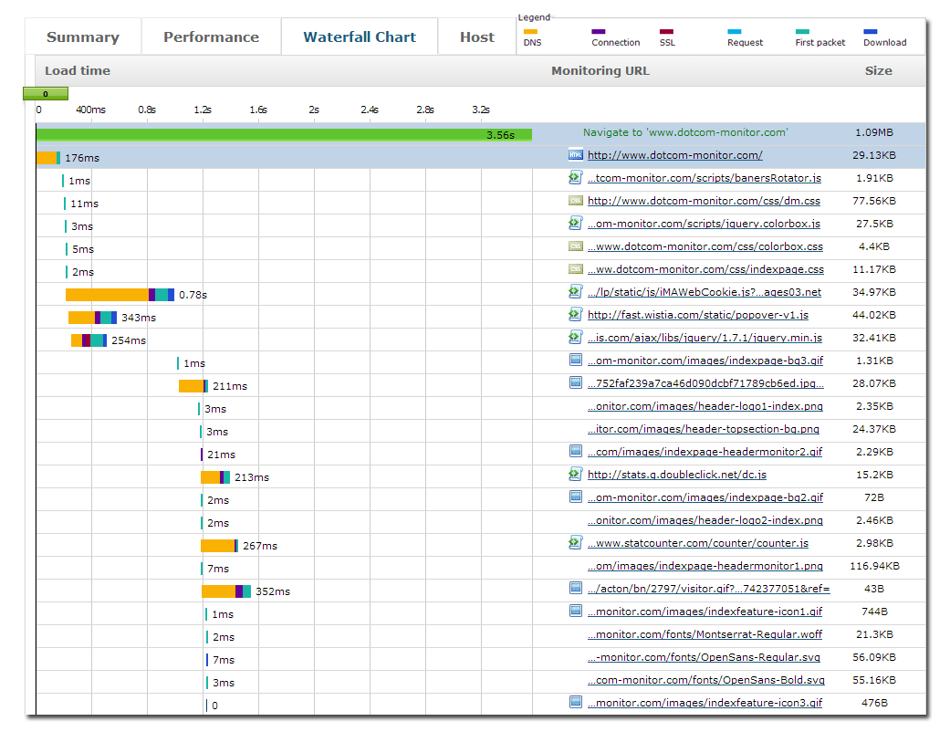This screenshot has width=950, height=732.
Task: Click the script icon for jquery.min.js
Action: (576, 337)
